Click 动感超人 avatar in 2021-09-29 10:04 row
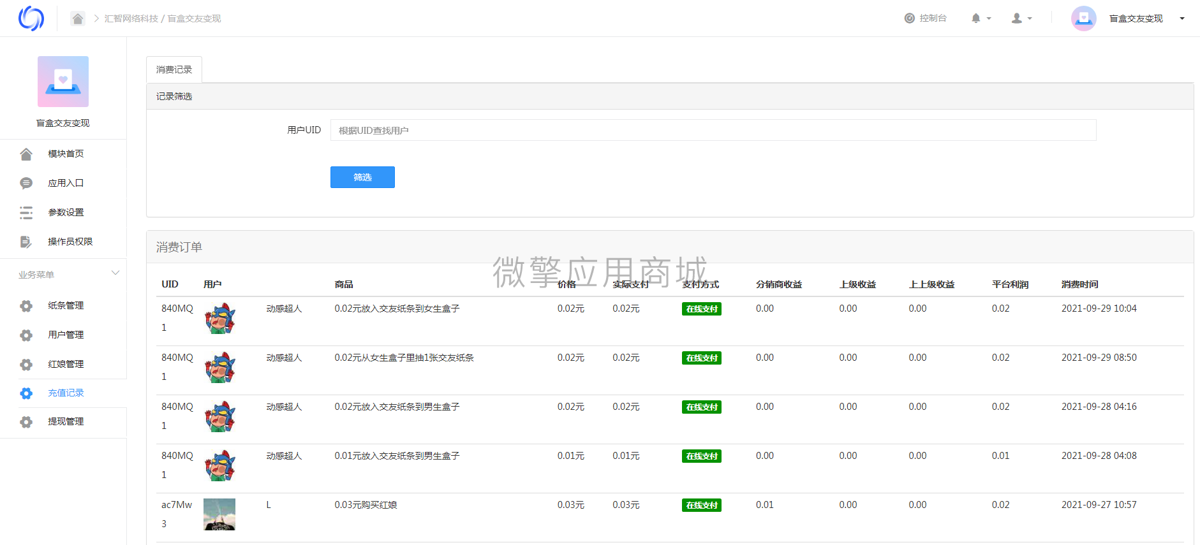 pyautogui.click(x=219, y=319)
